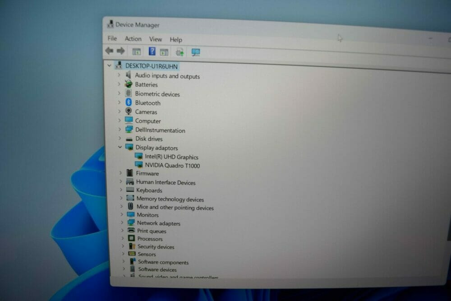Select the DellInstrumentation label
The height and width of the screenshot is (301, 451).
tap(160, 130)
